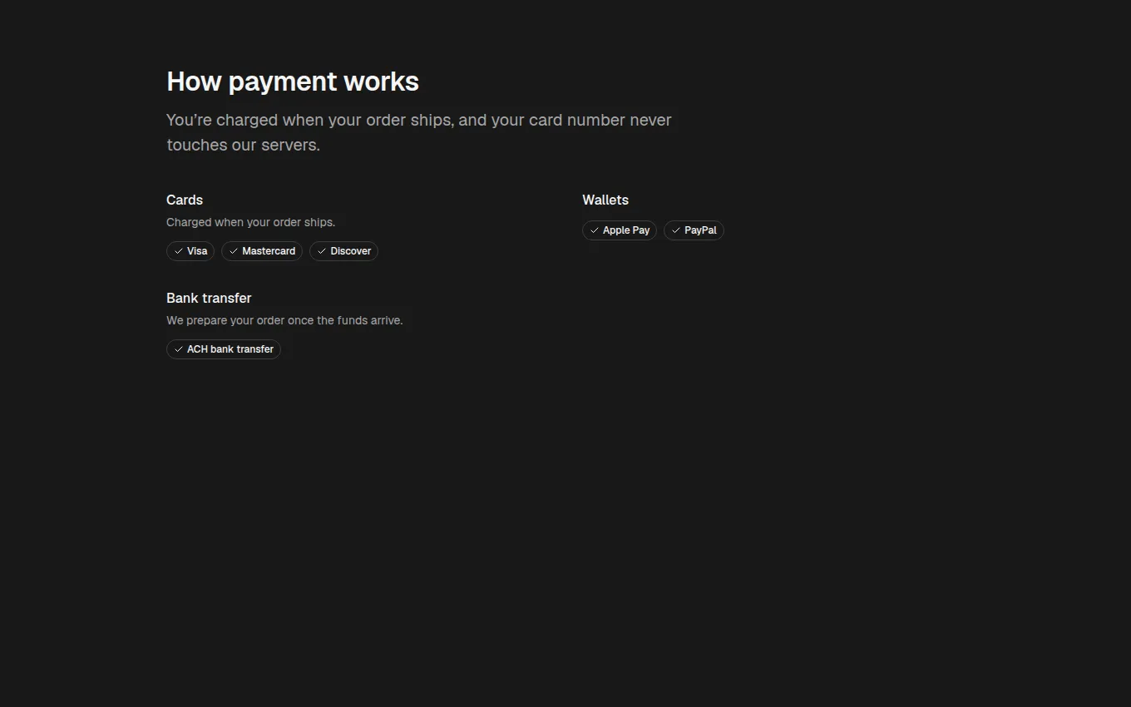Click the intro paragraph about card number

click(419, 132)
